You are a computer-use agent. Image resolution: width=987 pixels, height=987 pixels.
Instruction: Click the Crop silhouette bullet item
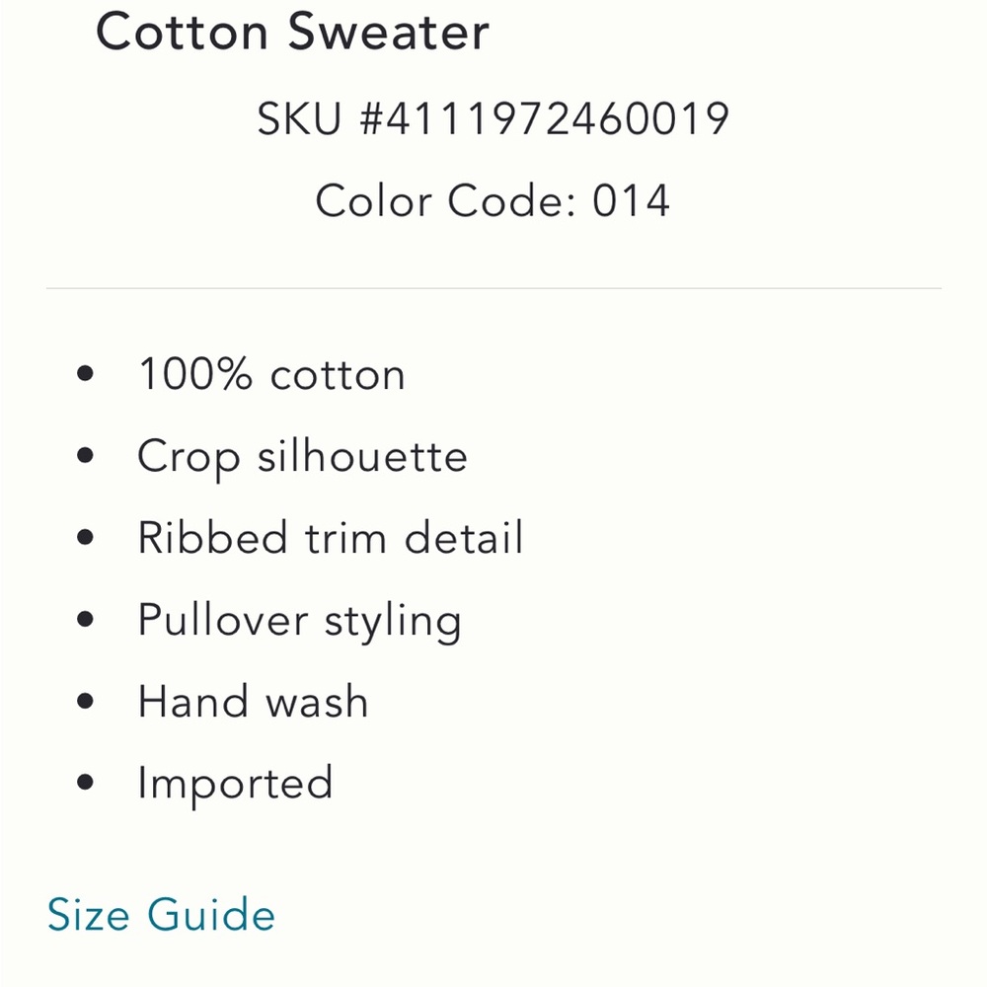302,458
